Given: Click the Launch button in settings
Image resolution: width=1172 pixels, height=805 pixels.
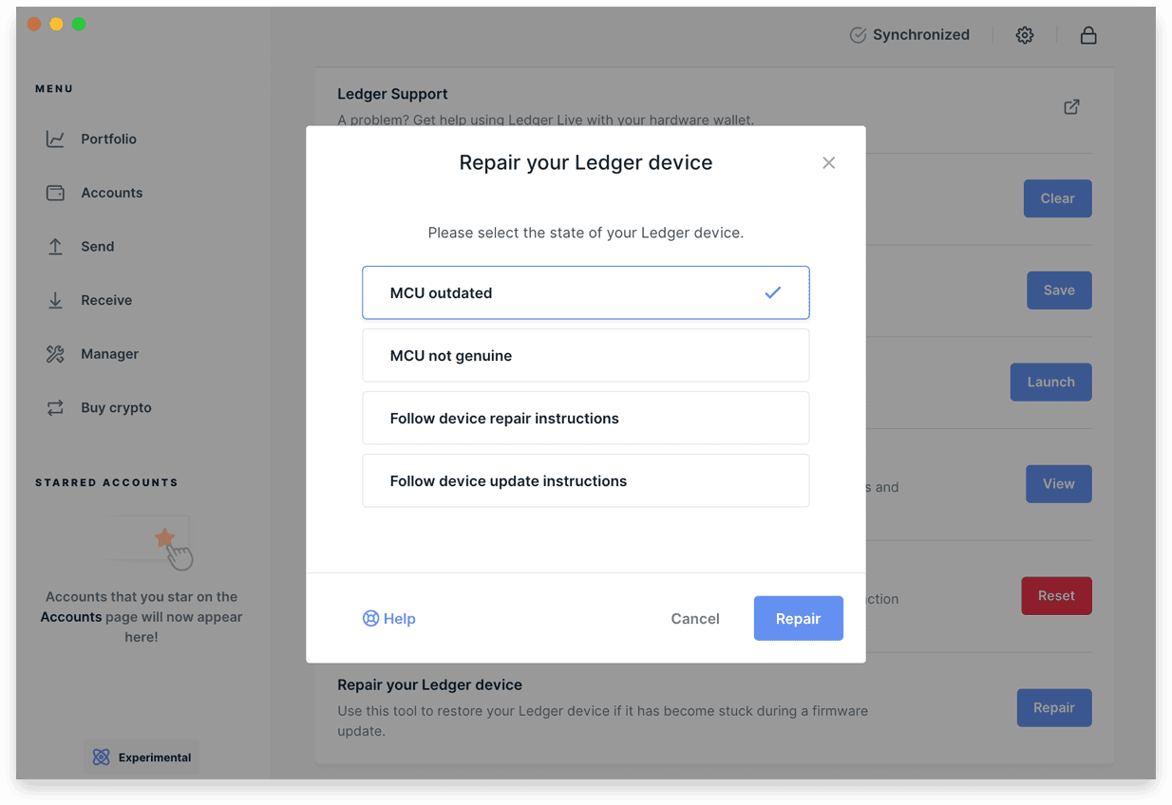Looking at the screenshot, I should [1051, 382].
